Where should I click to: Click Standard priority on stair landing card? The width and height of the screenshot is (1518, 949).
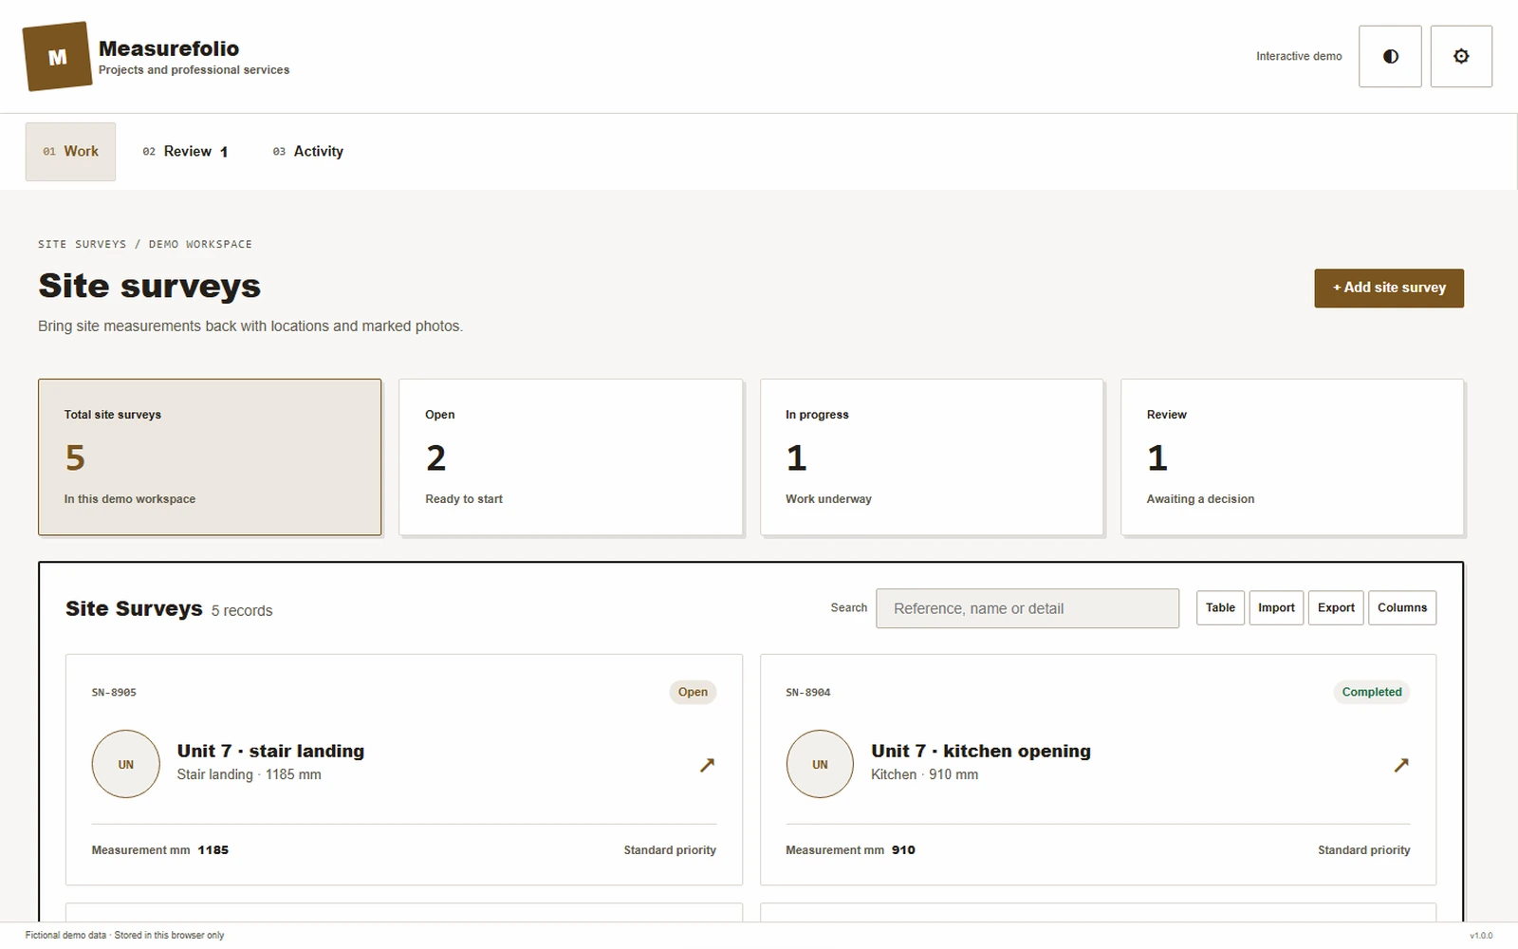point(670,850)
